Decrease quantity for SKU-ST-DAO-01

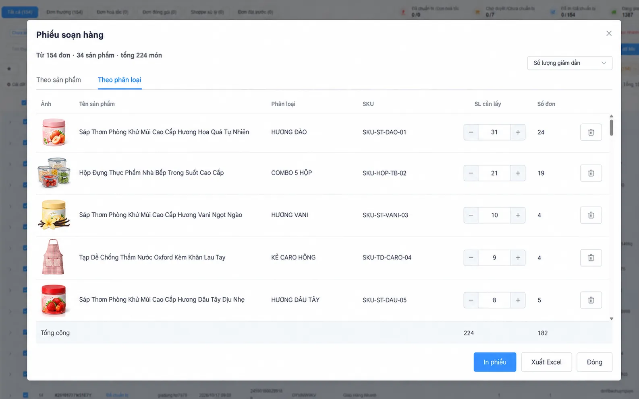click(471, 132)
